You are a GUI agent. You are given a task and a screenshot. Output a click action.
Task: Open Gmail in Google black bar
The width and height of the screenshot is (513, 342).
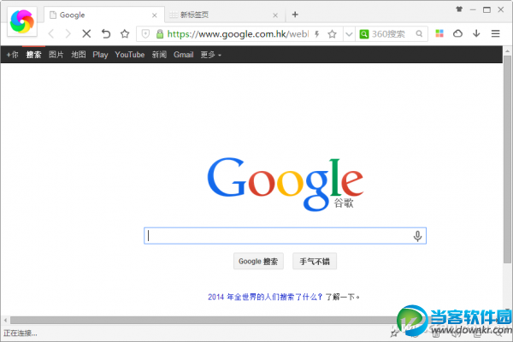[184, 55]
